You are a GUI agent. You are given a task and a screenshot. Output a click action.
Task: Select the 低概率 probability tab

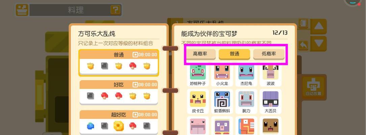coord(269,54)
